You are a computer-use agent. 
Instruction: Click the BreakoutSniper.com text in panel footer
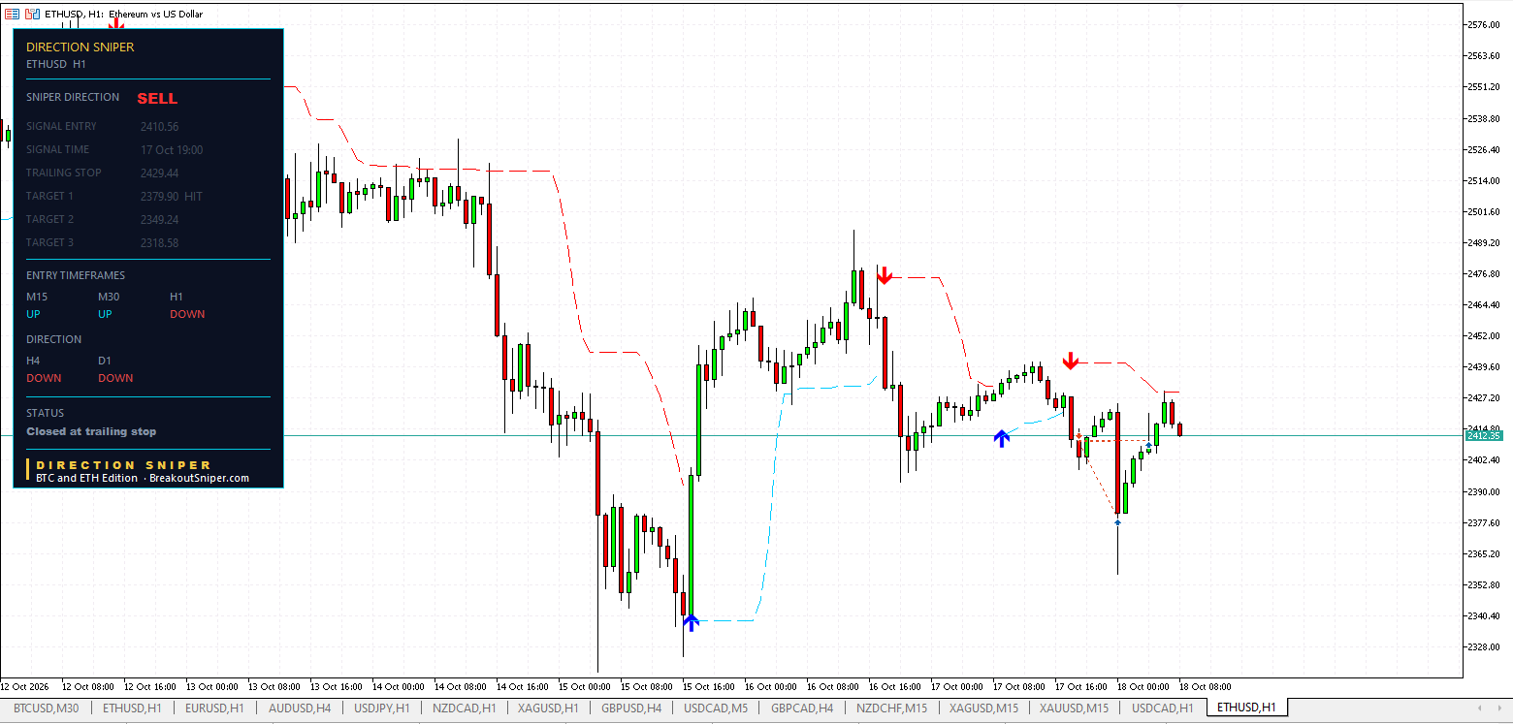pyautogui.click(x=199, y=478)
